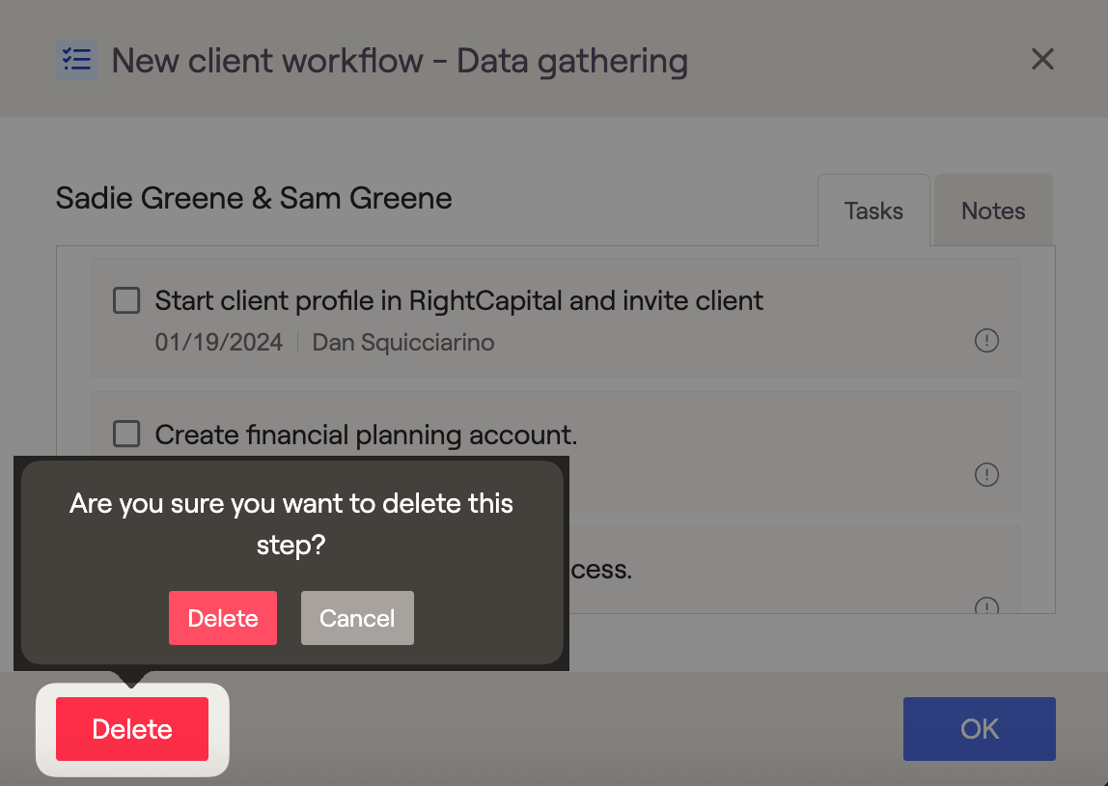Select the Create financial planning account task text
This screenshot has width=1108, height=786.
(366, 435)
